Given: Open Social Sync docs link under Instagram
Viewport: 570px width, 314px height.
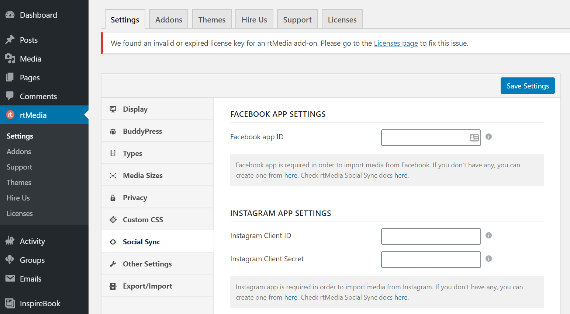Looking at the screenshot, I should click(x=401, y=297).
